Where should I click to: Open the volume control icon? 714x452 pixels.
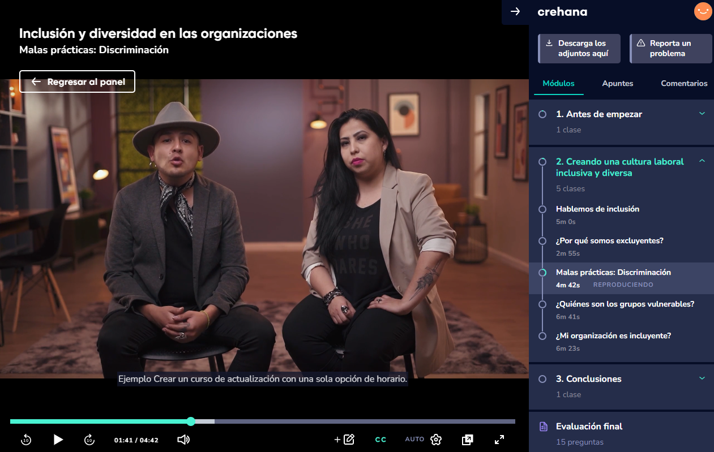point(183,440)
